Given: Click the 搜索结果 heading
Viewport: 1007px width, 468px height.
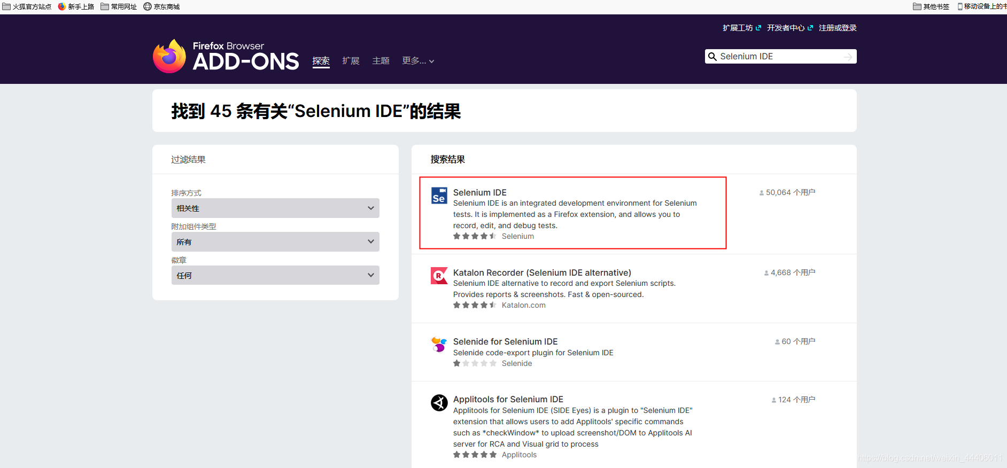Looking at the screenshot, I should tap(448, 159).
